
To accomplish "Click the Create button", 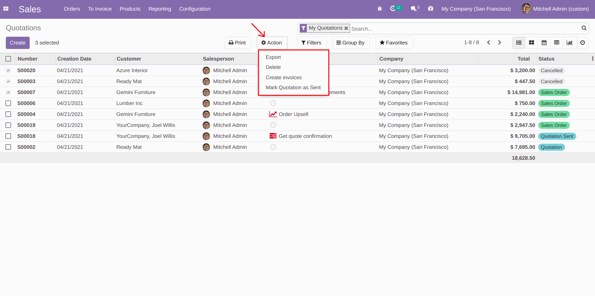I will click(x=18, y=43).
